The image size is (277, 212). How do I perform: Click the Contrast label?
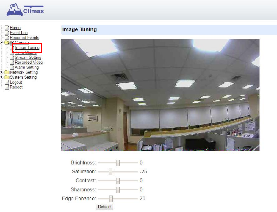coord(86,181)
